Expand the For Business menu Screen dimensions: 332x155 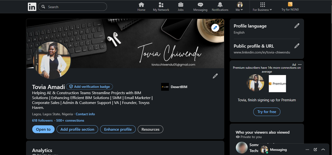point(262,7)
